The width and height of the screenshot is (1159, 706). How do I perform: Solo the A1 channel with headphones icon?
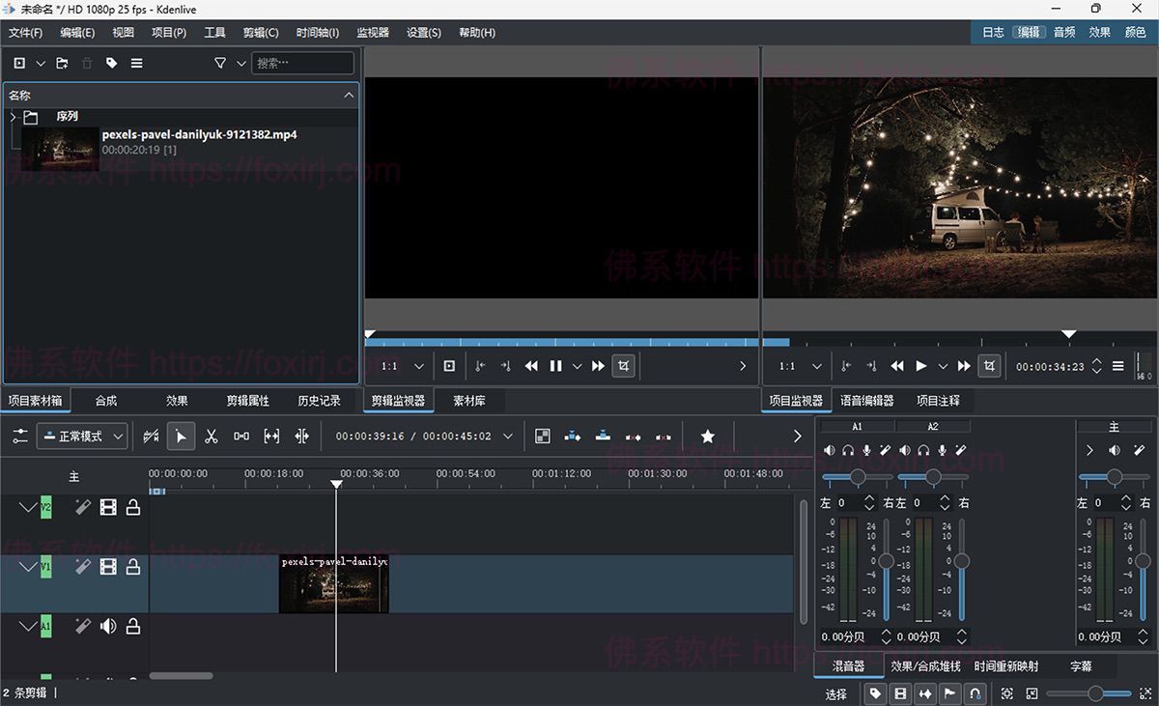tap(848, 450)
